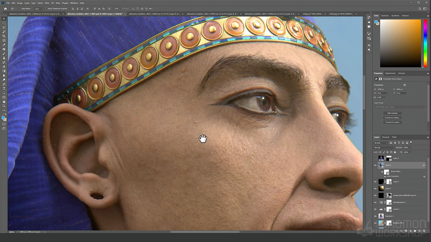
Task: Open the blend mode Normal dropdown
Action: pos(384,148)
